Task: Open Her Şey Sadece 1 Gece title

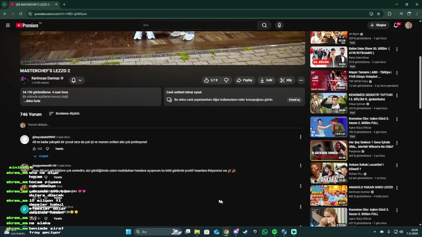Action: pyautogui.click(x=371, y=145)
